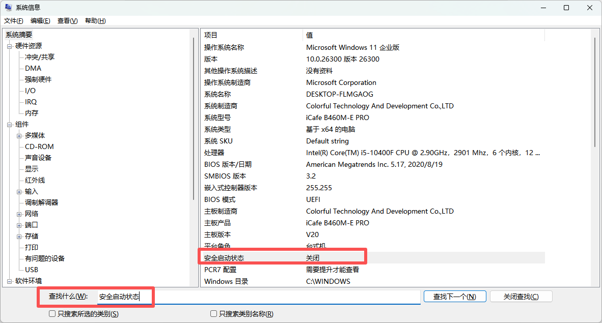602x323 pixels.
Task: Open the CD-ROM tree item
Action: 39,147
